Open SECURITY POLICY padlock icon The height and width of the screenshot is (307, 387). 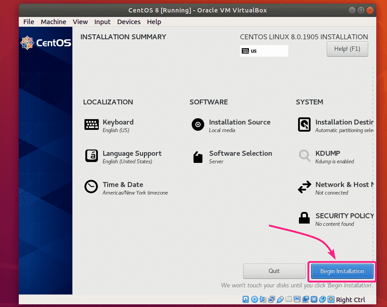point(304,218)
